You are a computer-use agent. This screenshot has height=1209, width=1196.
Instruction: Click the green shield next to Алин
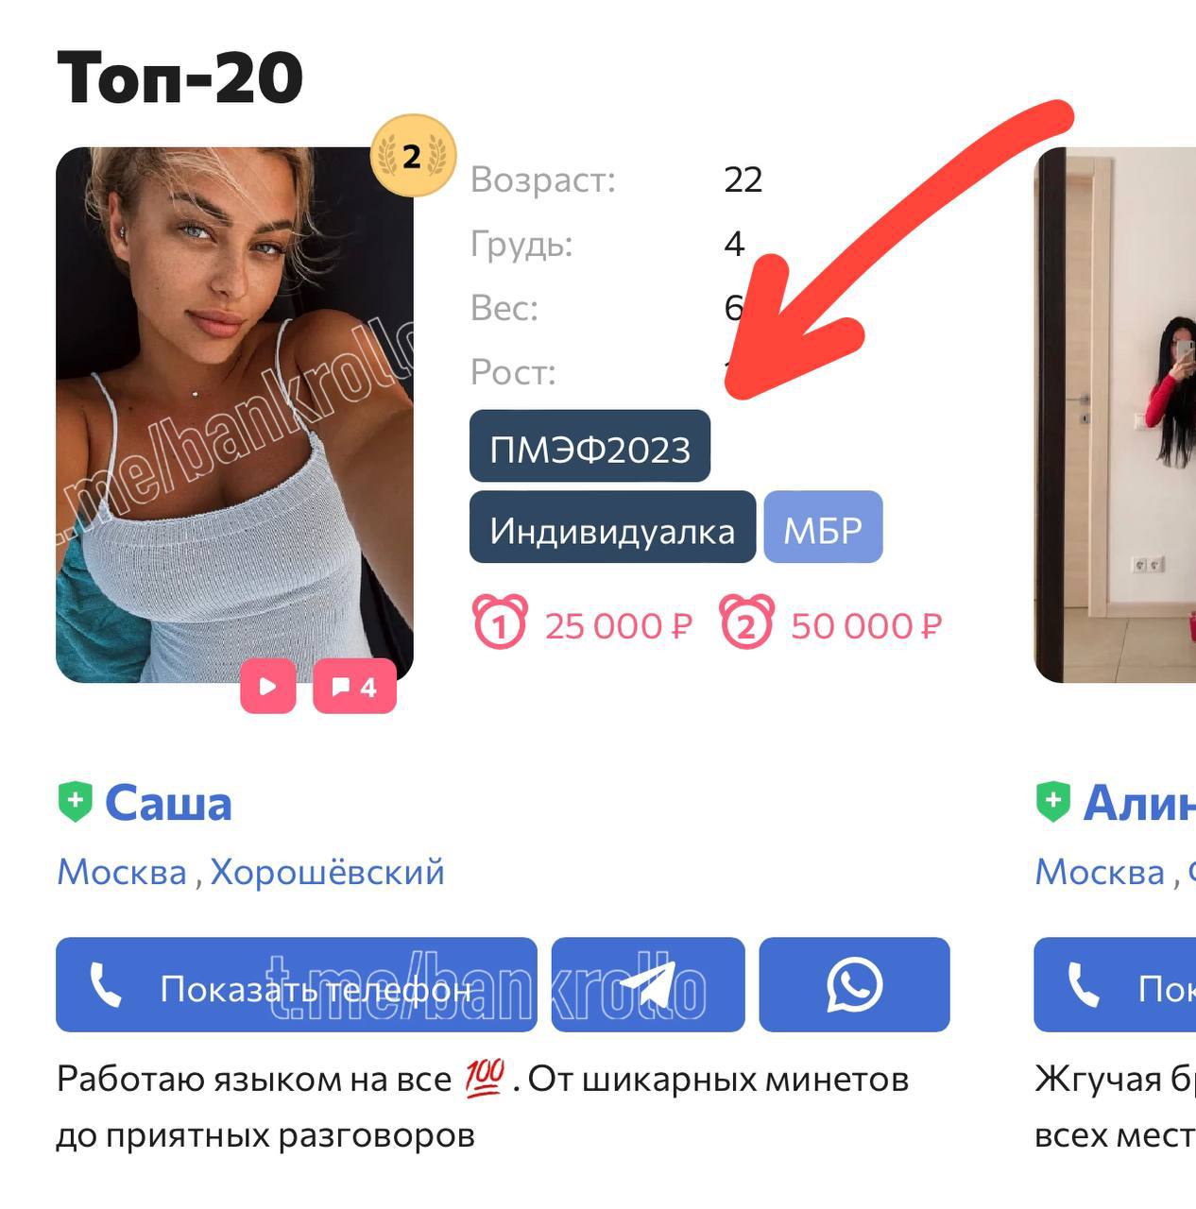click(x=1053, y=803)
